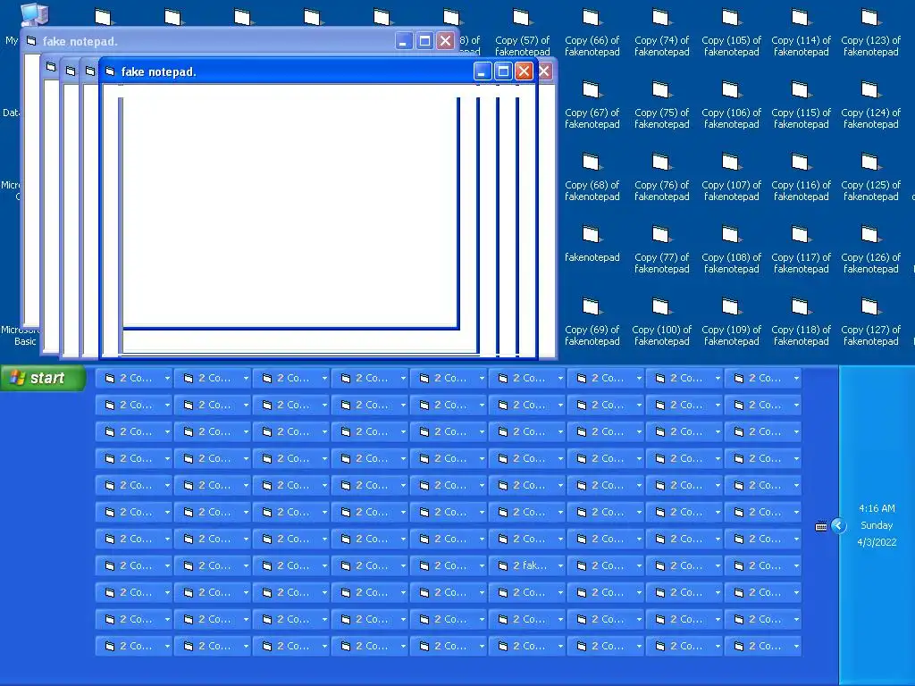The width and height of the screenshot is (915, 686).
Task: Select the Copy (114) of fakenotepad folder
Action: pyautogui.click(x=801, y=33)
